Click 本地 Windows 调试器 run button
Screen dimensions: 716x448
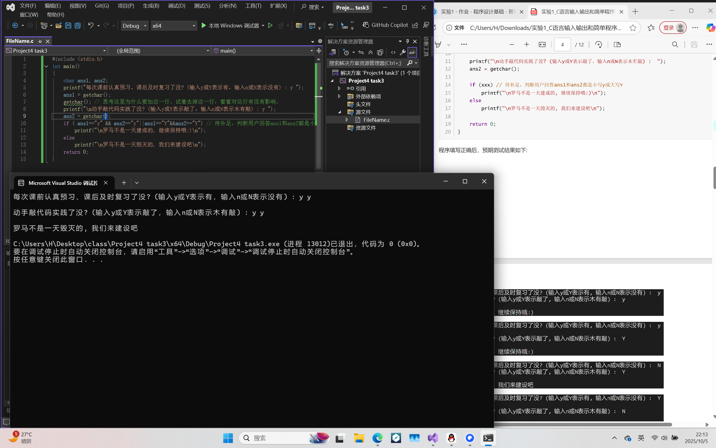(x=230, y=25)
